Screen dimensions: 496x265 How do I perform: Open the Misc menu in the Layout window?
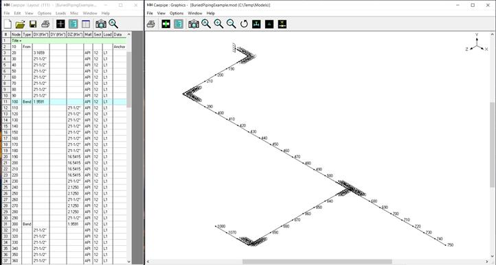coord(74,13)
